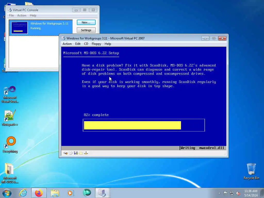Click the green globe app in taskbar
Image resolution: width=264 pixels, height=198 pixels.
pyautogui.click(x=87, y=193)
